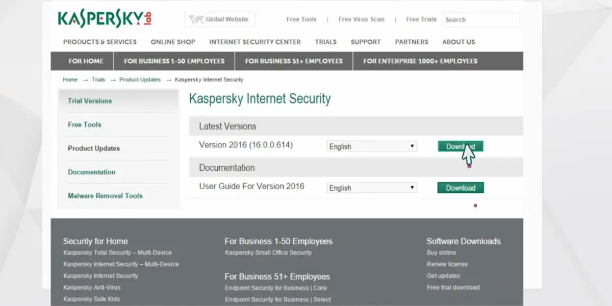Download the User Guide For Version 2016
This screenshot has height=306, width=612.
point(461,188)
